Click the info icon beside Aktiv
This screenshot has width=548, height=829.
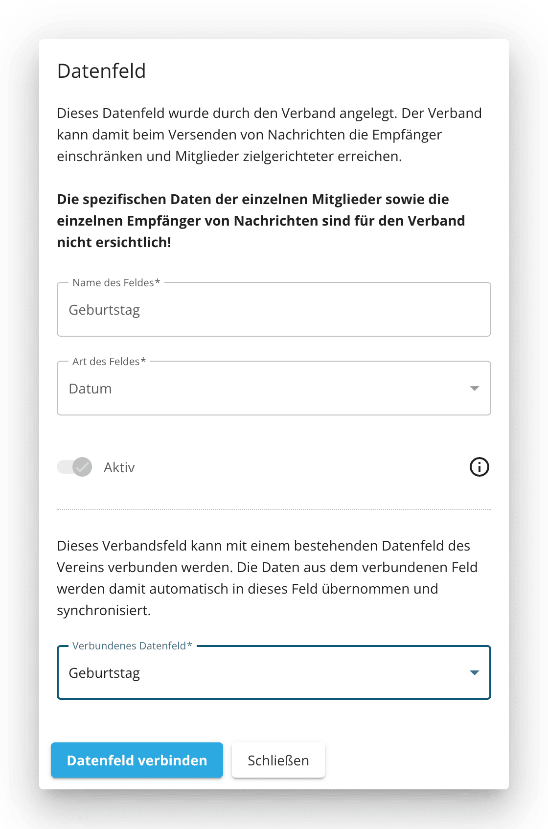click(x=479, y=467)
